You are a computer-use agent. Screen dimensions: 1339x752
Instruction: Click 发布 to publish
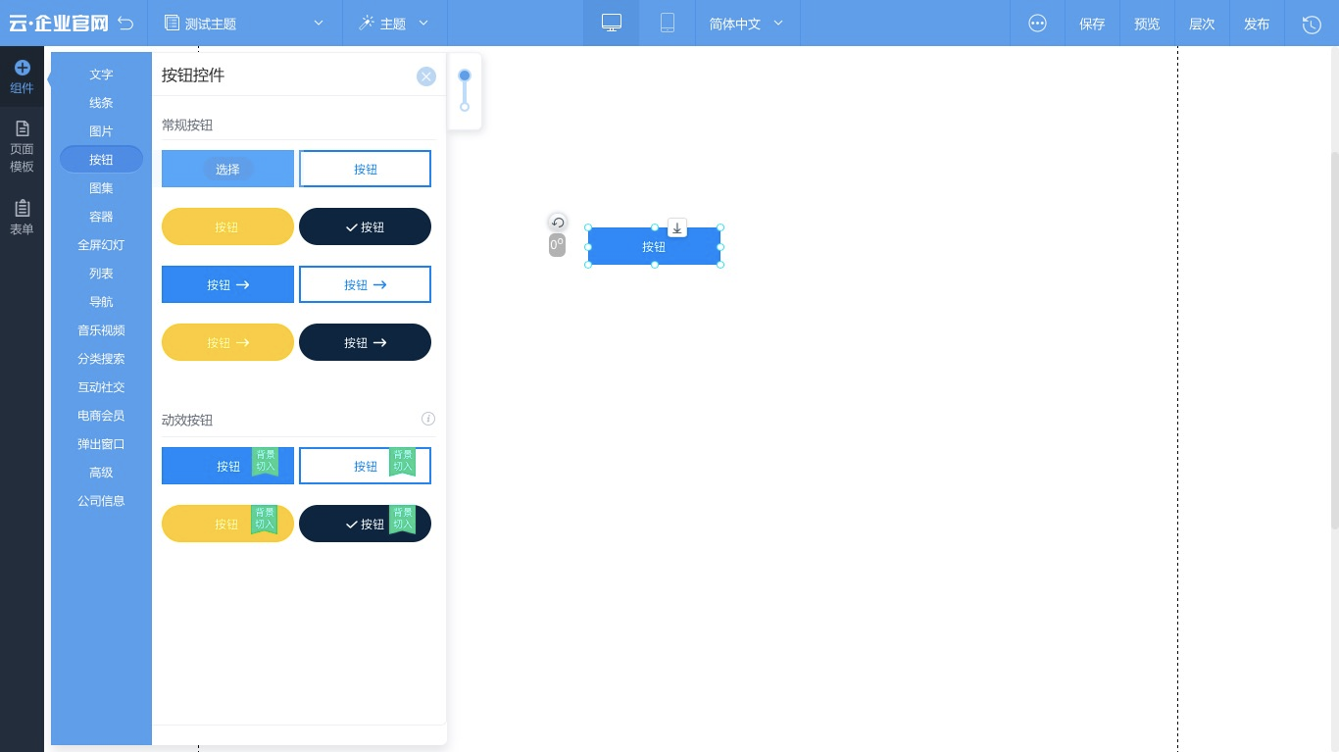[x=1257, y=24]
